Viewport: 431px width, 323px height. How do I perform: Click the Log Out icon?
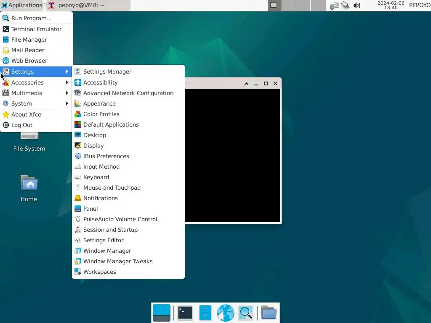pos(6,125)
